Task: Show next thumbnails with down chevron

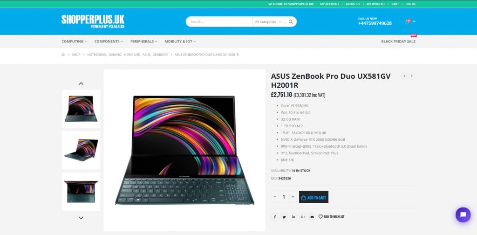Action: (81, 218)
